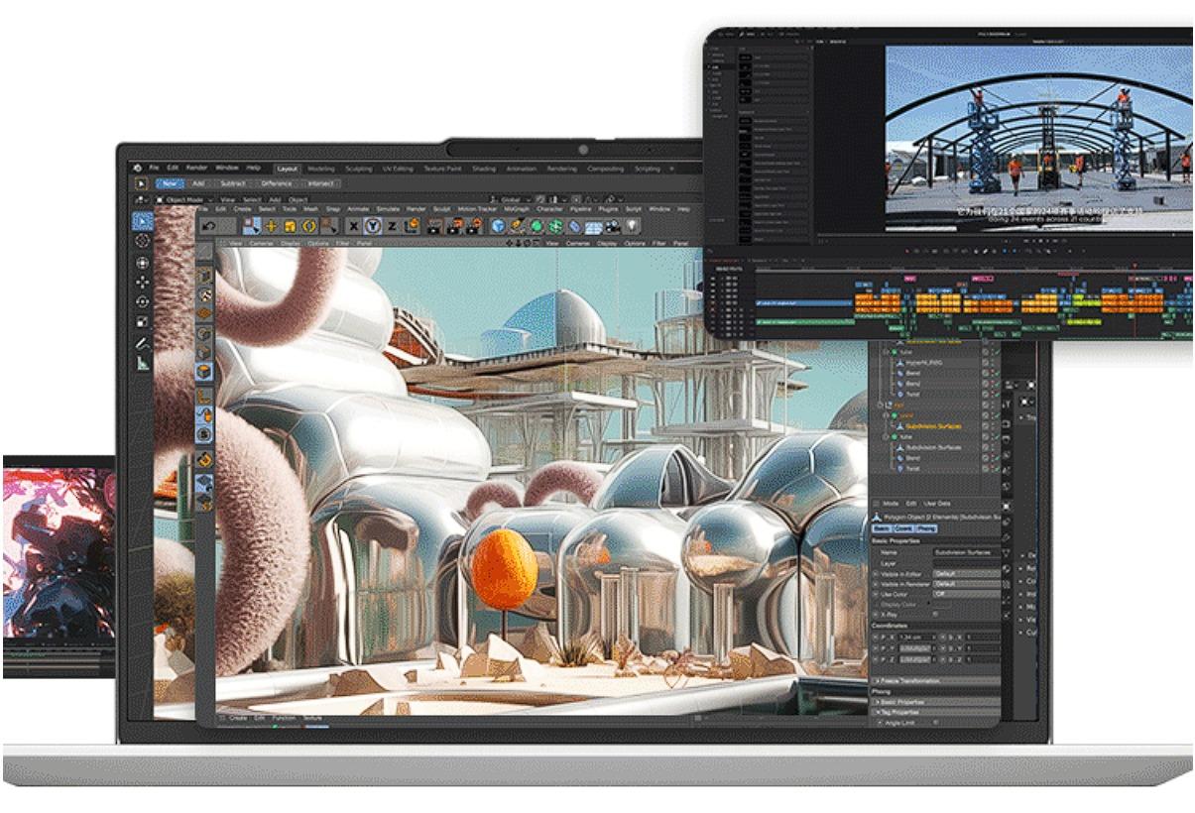The width and height of the screenshot is (1195, 813).
Task: Select the Coord. tab in the attributes panel
Action: (905, 529)
